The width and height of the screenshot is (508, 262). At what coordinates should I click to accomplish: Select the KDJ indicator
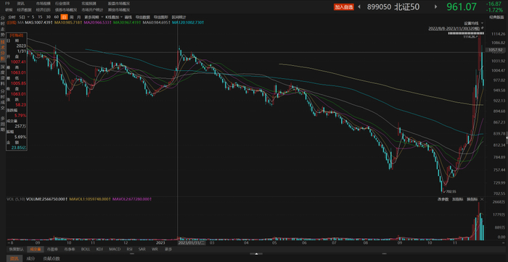(99, 249)
